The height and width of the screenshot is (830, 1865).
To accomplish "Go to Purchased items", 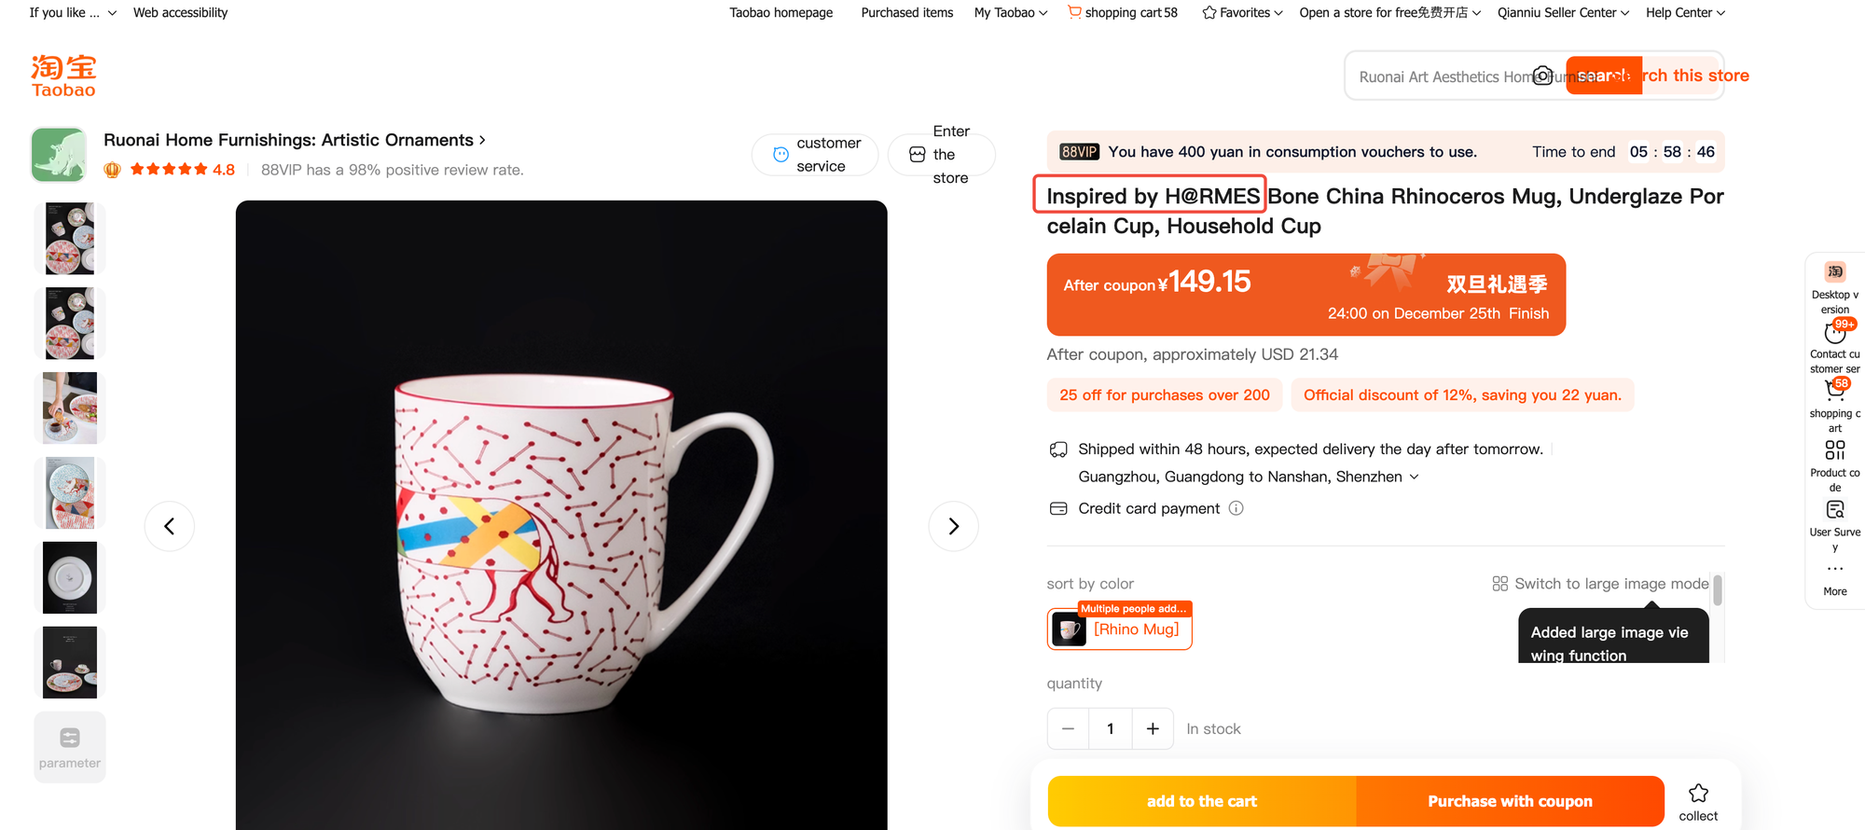I will (906, 13).
